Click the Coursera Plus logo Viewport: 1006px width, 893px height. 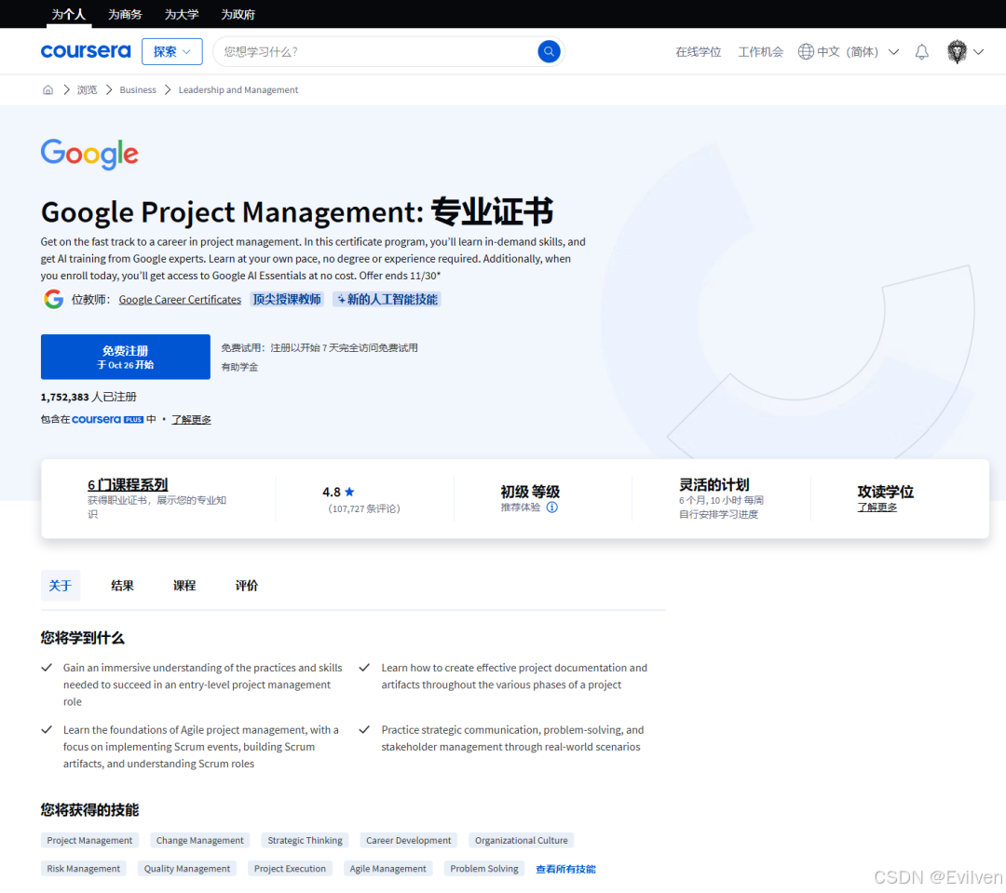tap(107, 419)
